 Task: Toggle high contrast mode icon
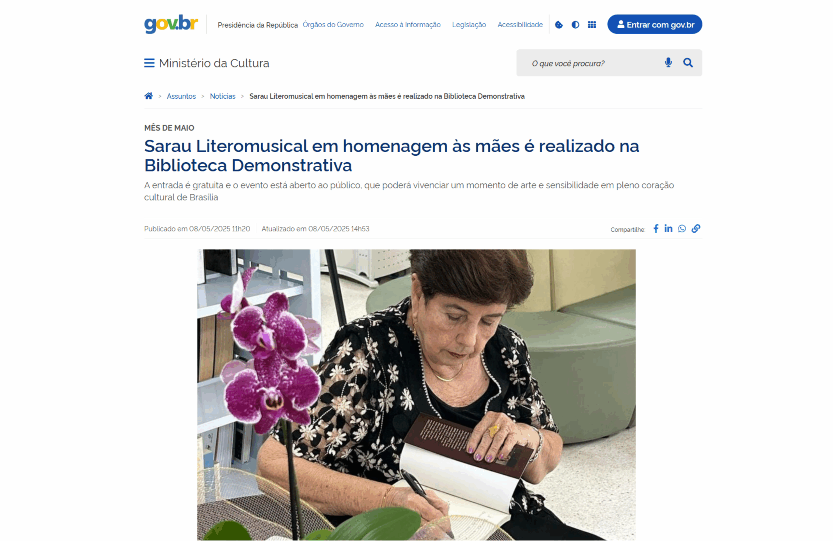click(x=575, y=24)
